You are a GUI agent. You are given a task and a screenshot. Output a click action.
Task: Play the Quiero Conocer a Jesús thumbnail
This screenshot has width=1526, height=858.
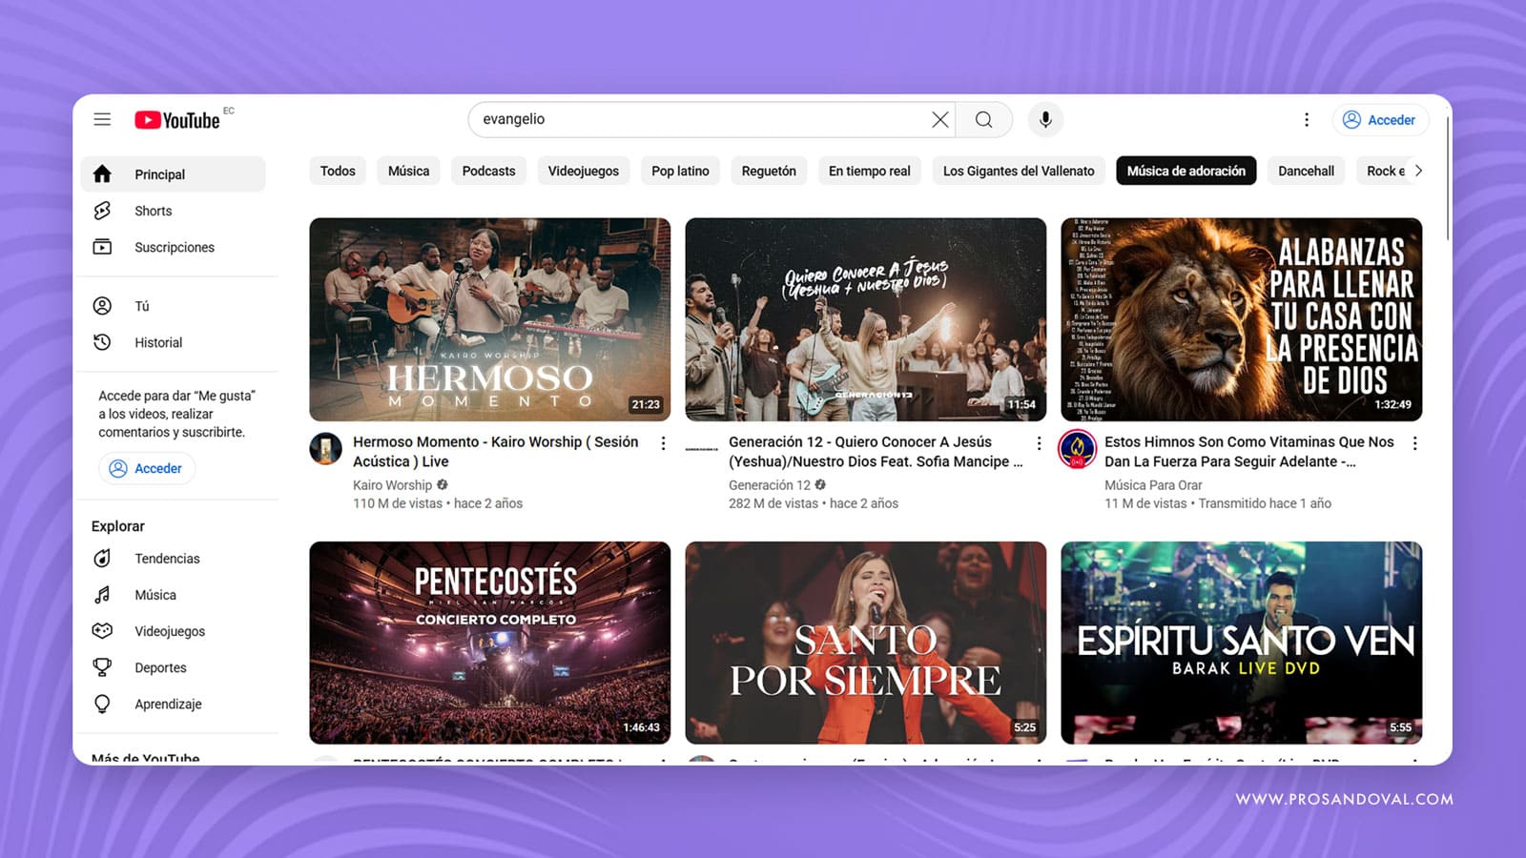click(x=866, y=319)
